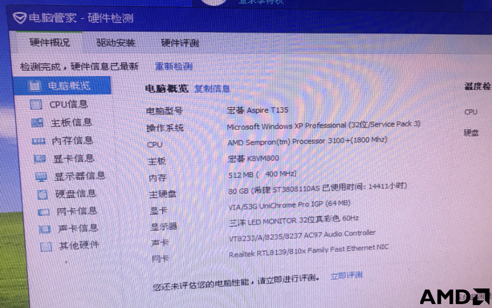Click the 宏碁 K8VM800 motherboard value

pyautogui.click(x=253, y=158)
